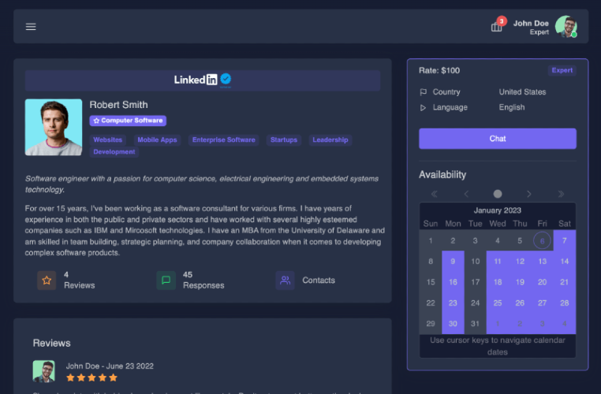Select January 31 in the calendar

point(476,324)
